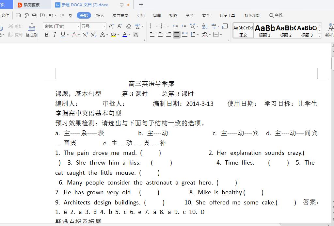This screenshot has height=226, width=334.
Task: Apply distributed alignment
Action: [x=185, y=35]
